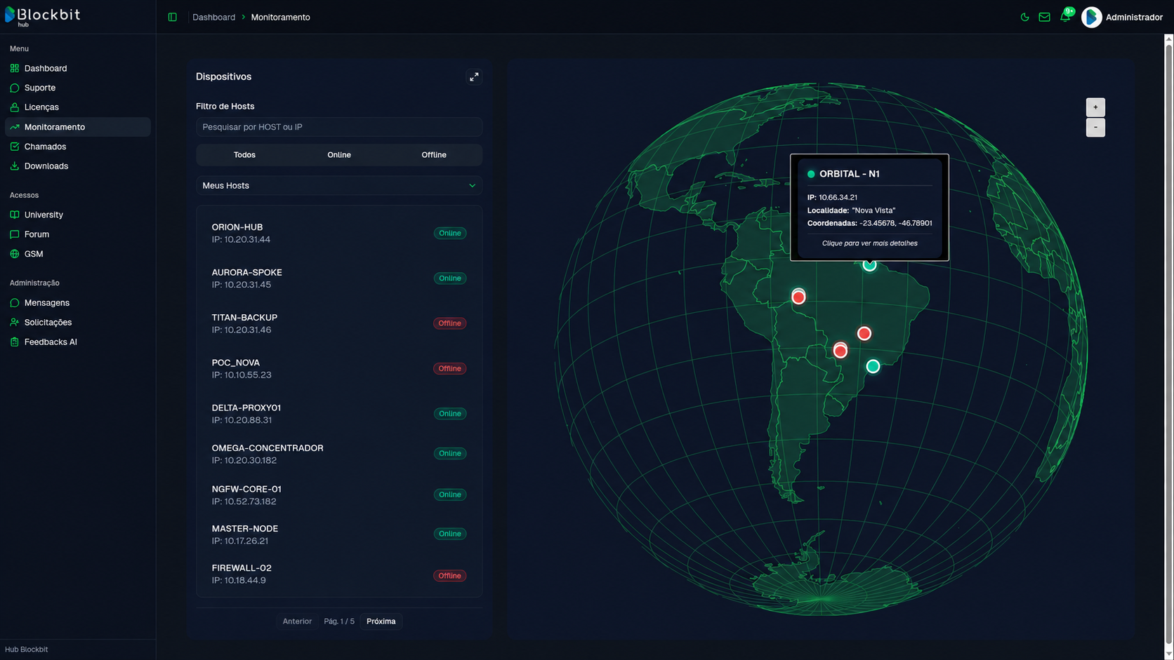Click the Licenças lock icon

pos(15,107)
